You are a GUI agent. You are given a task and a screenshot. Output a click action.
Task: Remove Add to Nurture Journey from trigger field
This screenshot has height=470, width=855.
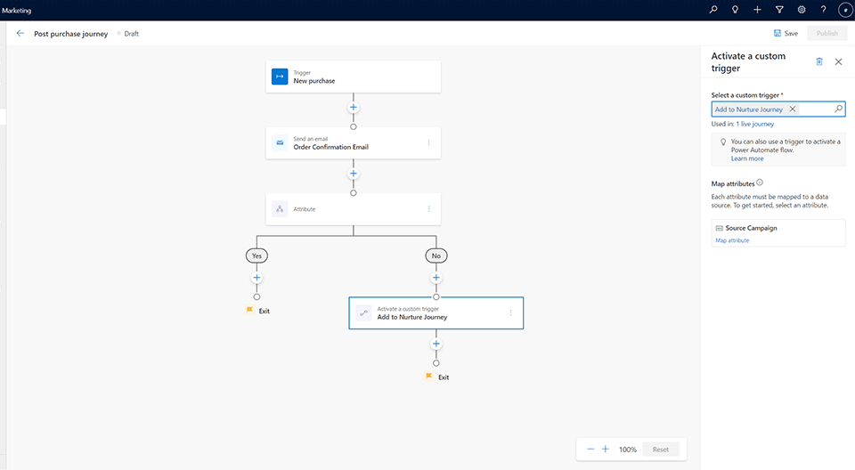click(x=792, y=109)
